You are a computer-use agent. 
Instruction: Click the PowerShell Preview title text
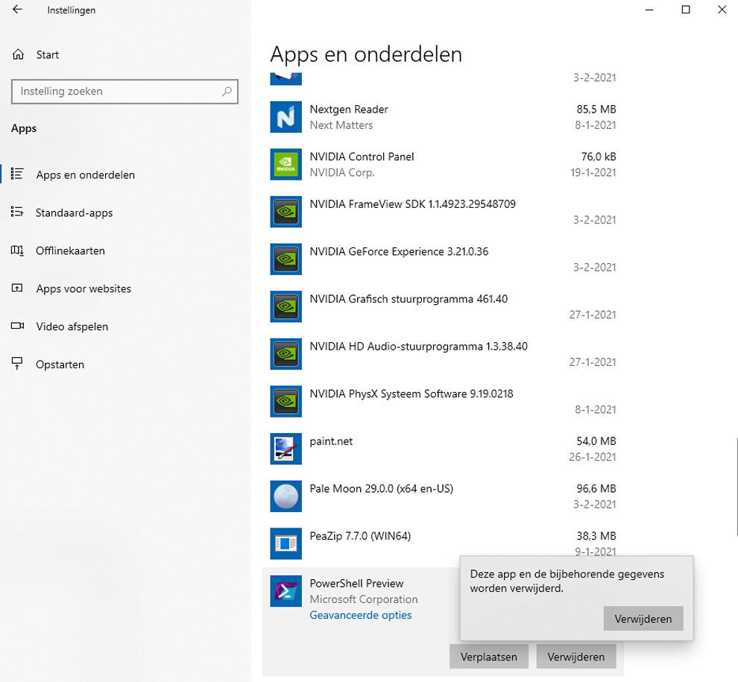[x=356, y=584]
